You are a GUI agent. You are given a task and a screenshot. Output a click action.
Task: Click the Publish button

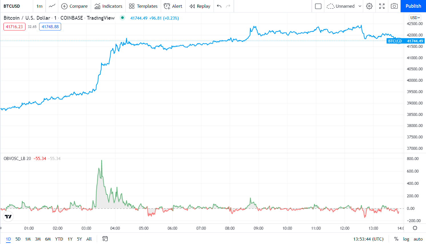pyautogui.click(x=413, y=6)
